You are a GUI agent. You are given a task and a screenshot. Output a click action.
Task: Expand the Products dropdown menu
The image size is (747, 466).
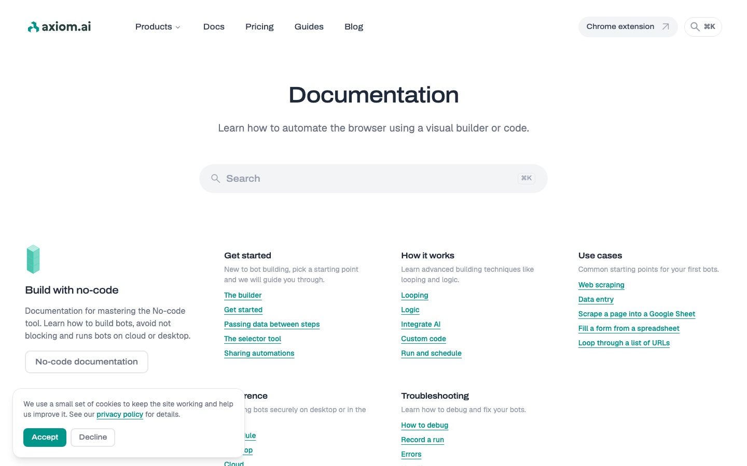158,26
